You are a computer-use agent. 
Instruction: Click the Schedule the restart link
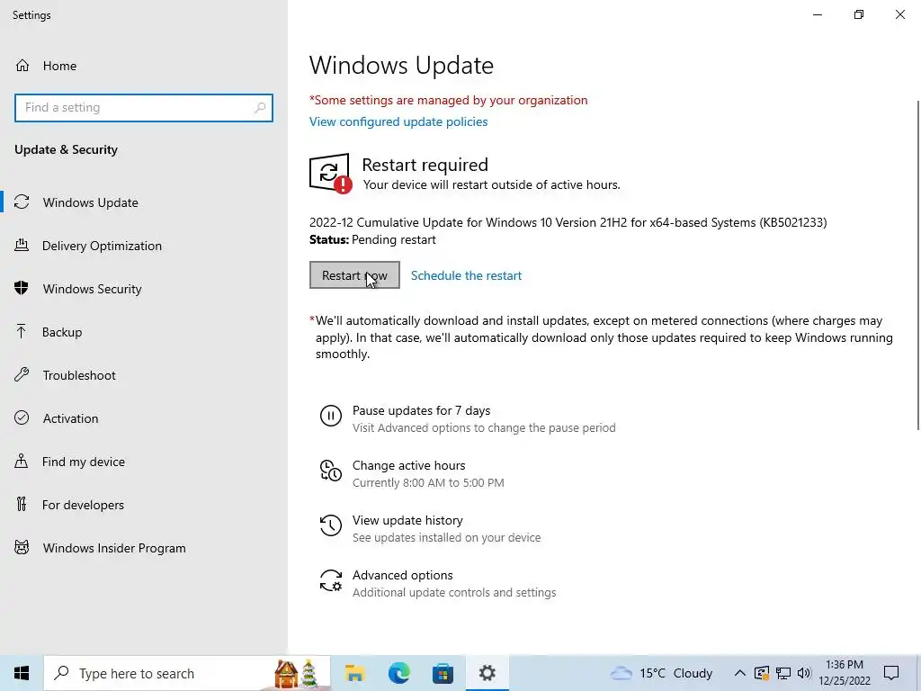coord(467,275)
